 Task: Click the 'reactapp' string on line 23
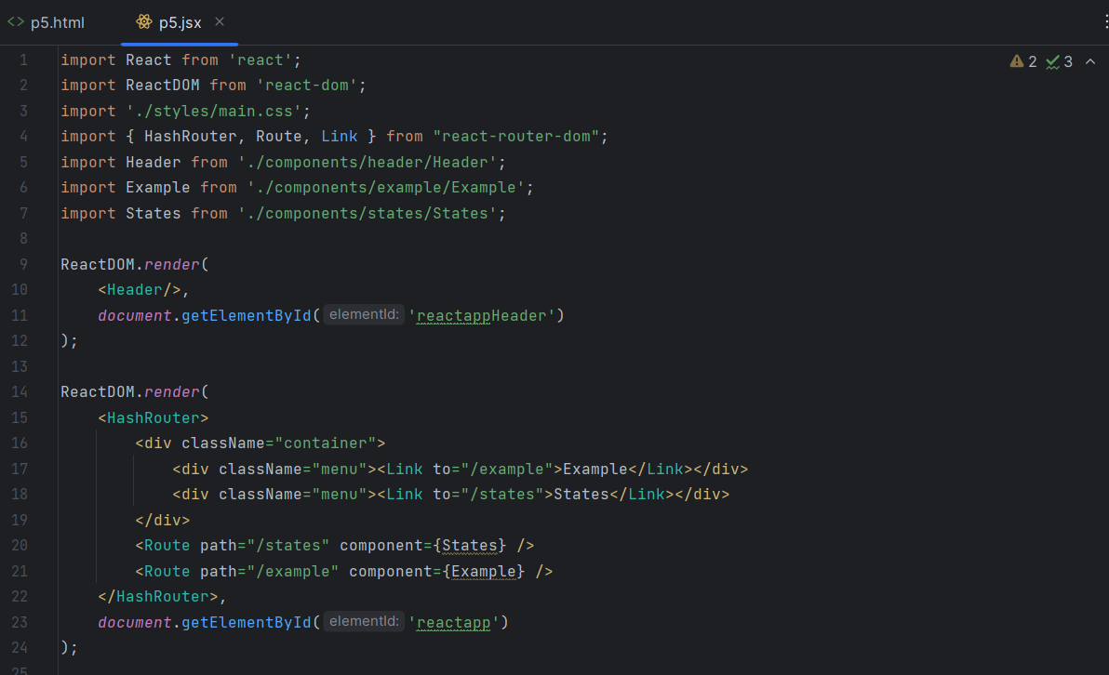point(453,623)
